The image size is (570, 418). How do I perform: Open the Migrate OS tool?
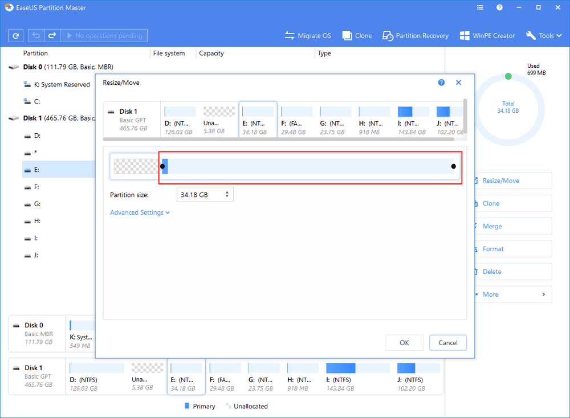(308, 36)
